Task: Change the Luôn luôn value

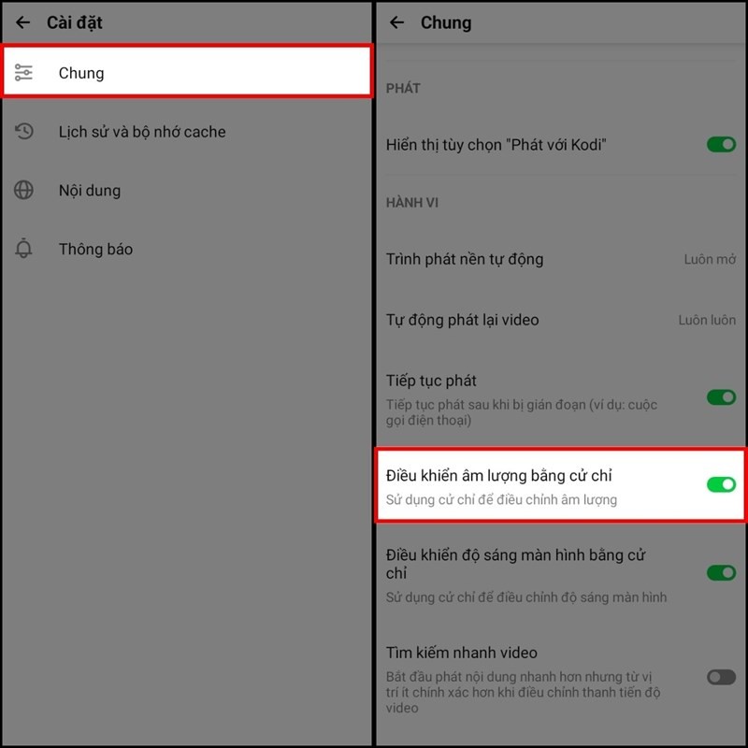Action: pyautogui.click(x=707, y=320)
